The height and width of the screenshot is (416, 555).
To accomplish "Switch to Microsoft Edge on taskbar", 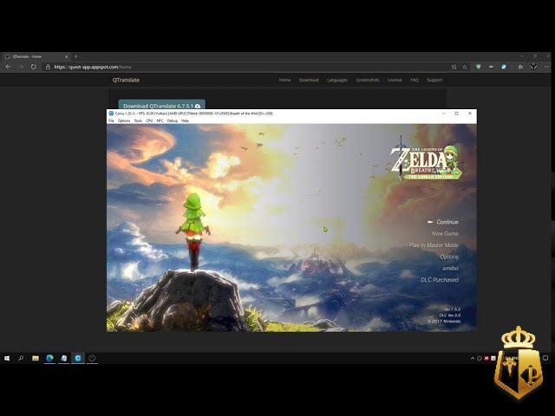I will pos(49,358).
